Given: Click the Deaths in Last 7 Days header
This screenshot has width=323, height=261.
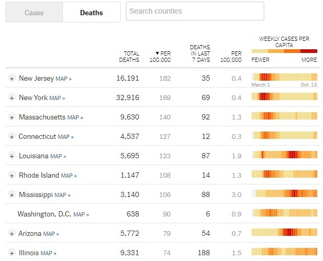Looking at the screenshot, I should point(199,53).
